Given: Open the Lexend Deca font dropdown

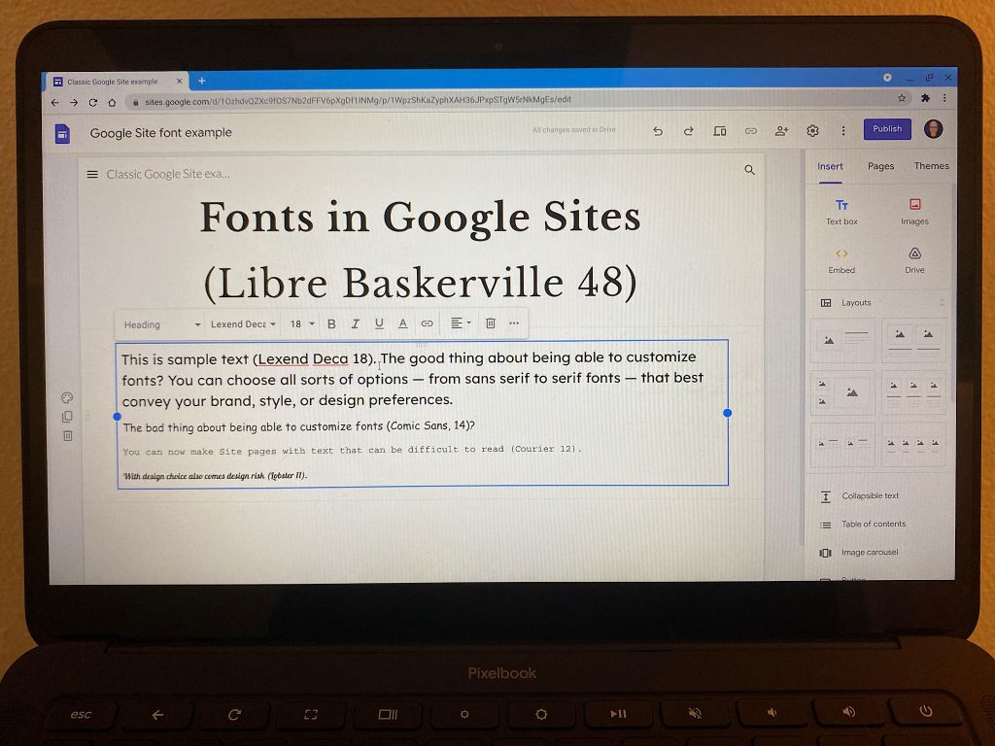Looking at the screenshot, I should pos(240,323).
